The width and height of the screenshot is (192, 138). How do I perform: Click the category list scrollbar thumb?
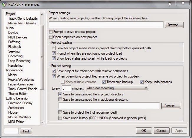42,57
